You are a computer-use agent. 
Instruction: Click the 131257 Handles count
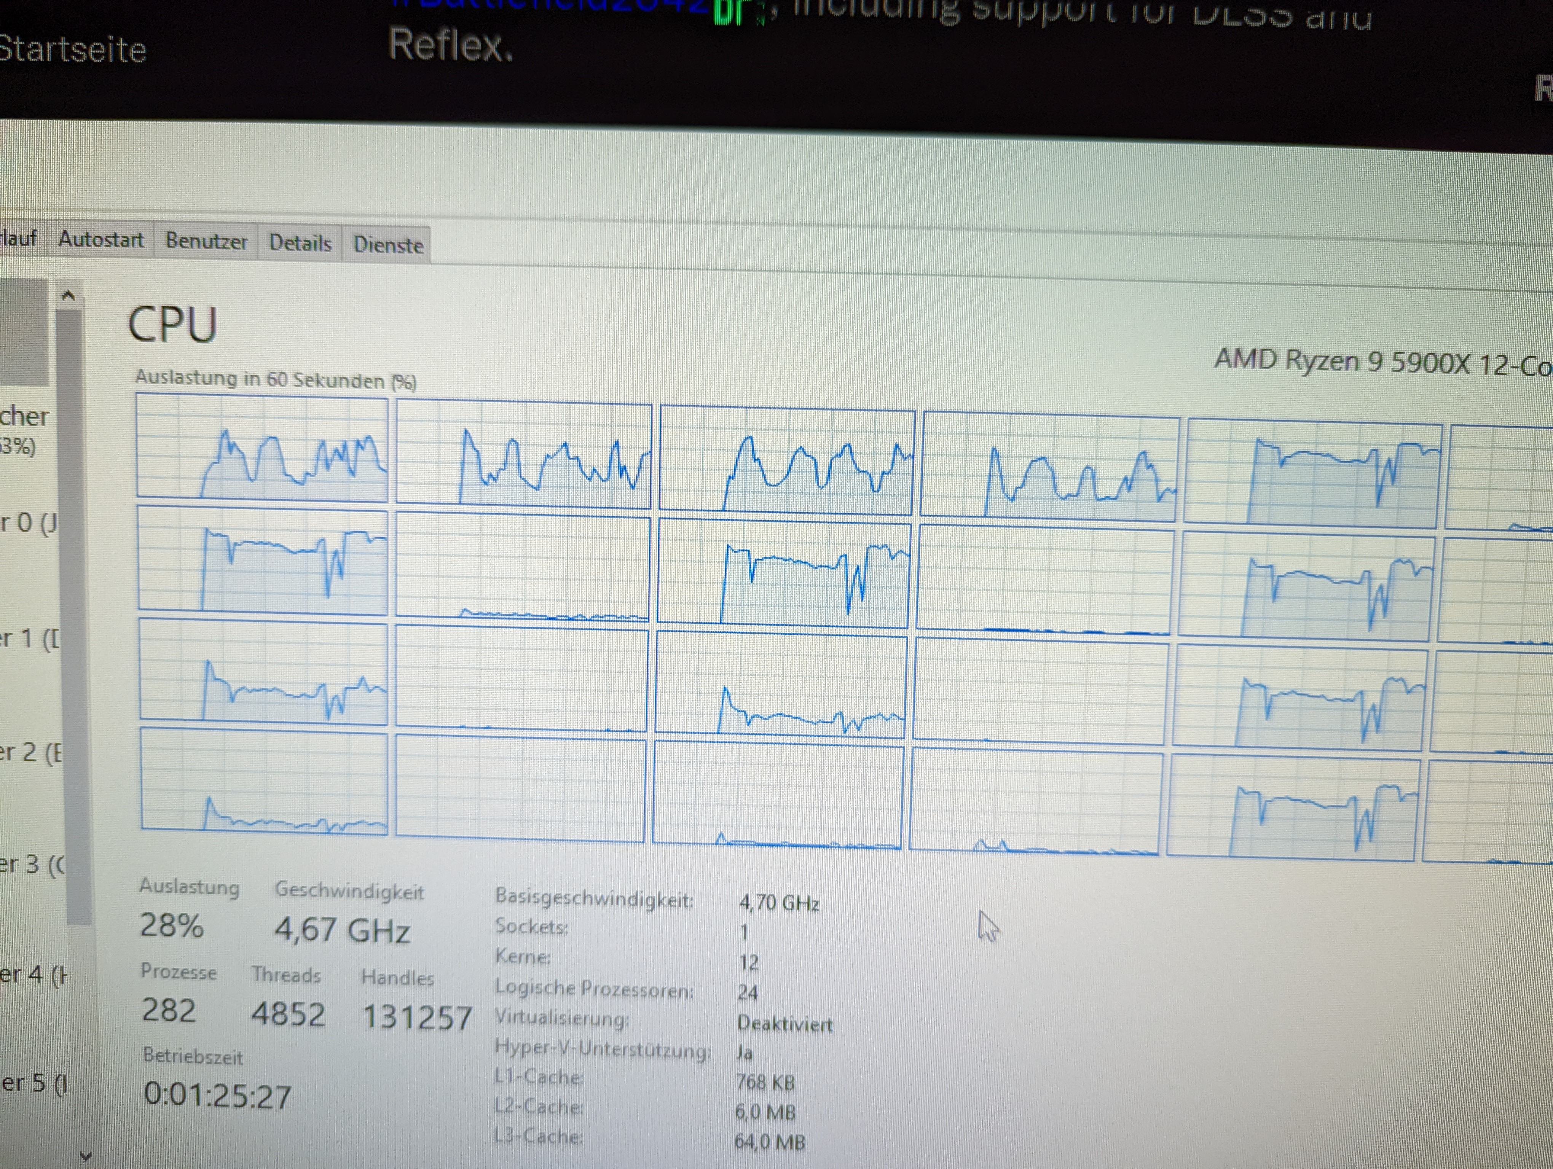[417, 1018]
